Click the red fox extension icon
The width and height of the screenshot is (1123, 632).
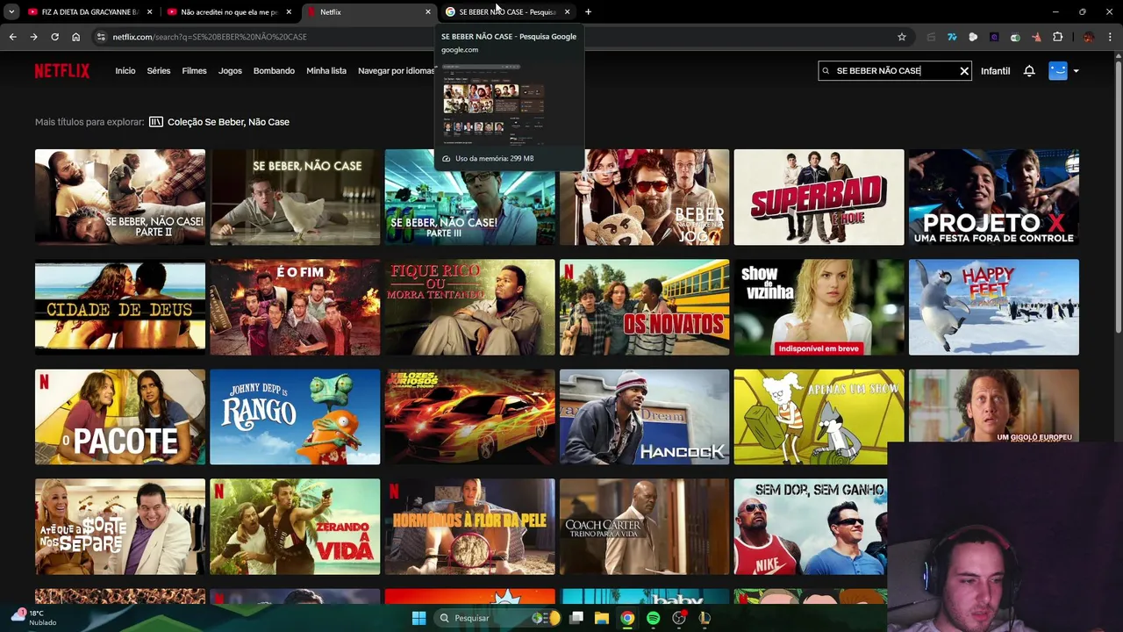(1036, 37)
